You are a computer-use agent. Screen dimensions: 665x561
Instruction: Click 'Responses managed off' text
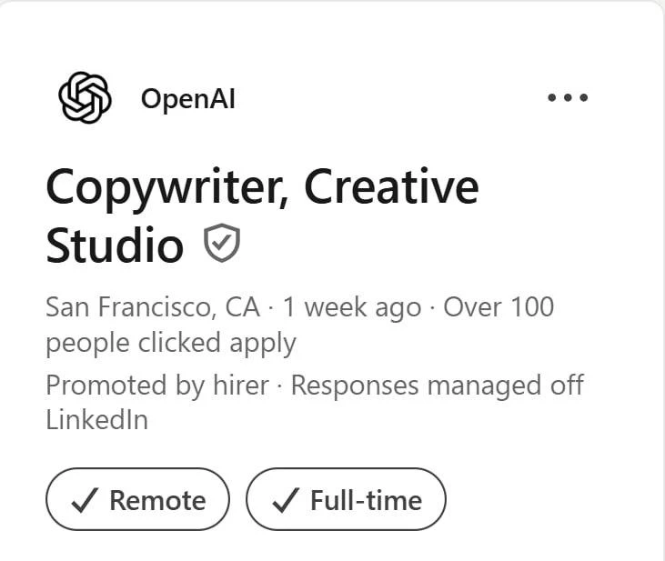[438, 386]
